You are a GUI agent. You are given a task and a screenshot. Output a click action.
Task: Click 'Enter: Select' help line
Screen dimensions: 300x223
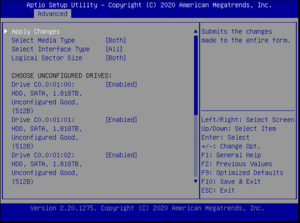[x=225, y=137]
